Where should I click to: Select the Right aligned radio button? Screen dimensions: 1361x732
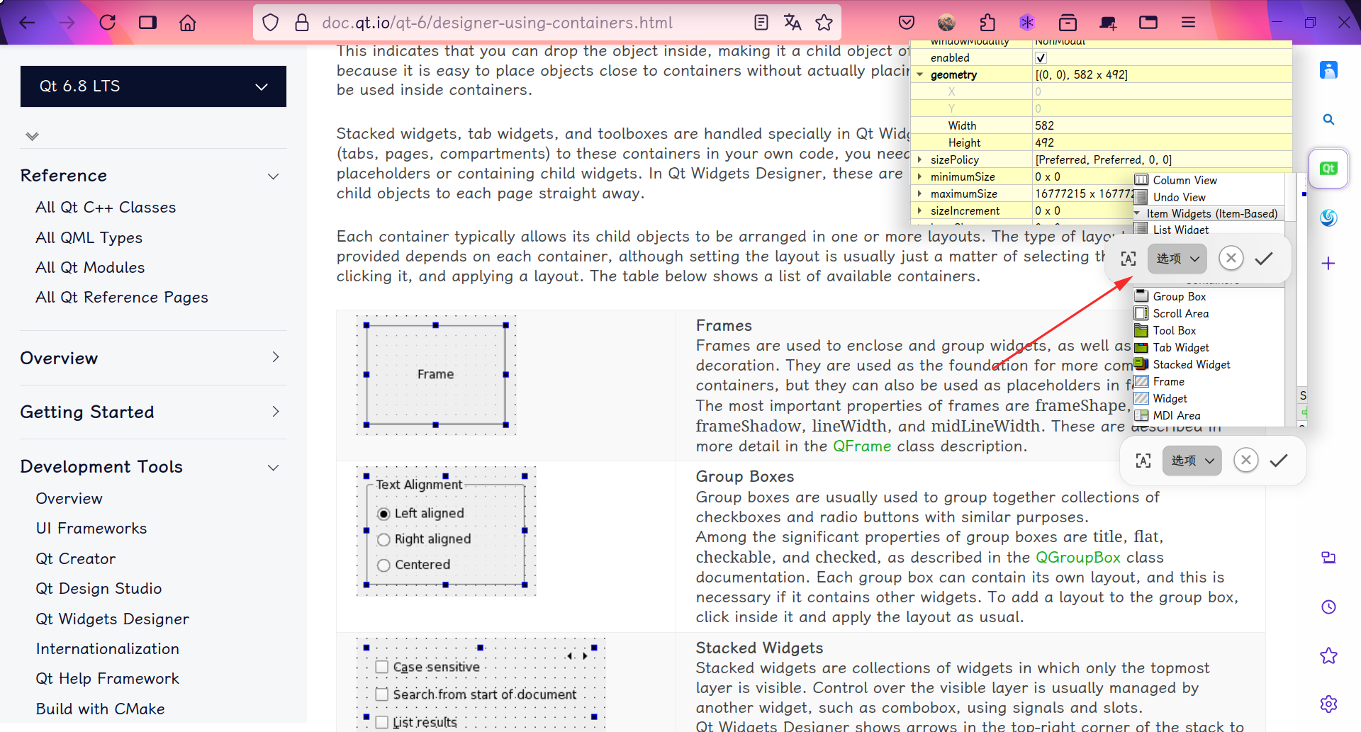[x=383, y=540]
